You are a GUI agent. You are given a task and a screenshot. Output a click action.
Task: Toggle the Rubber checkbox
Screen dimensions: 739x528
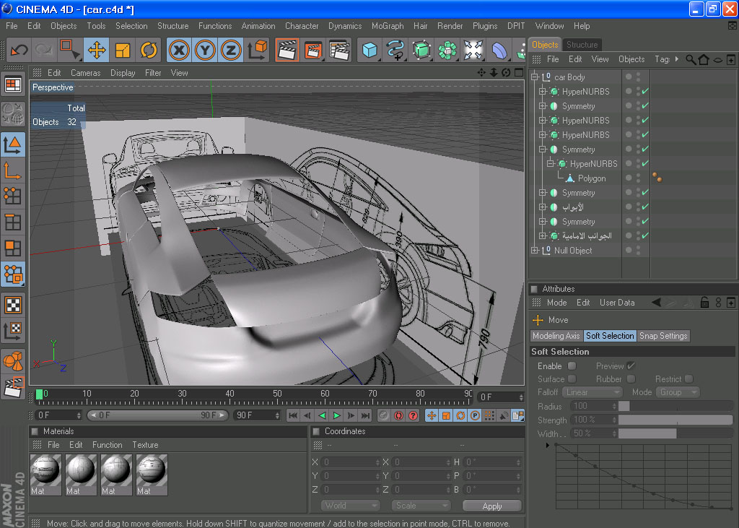631,379
